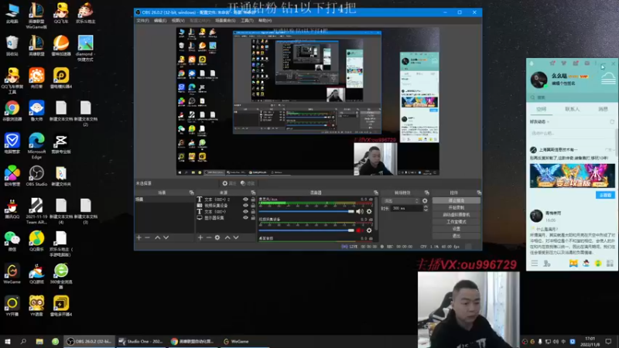Click the 视频采集设备 volume slider handle in mixer
The width and height of the screenshot is (619, 348).
[x=351, y=230]
